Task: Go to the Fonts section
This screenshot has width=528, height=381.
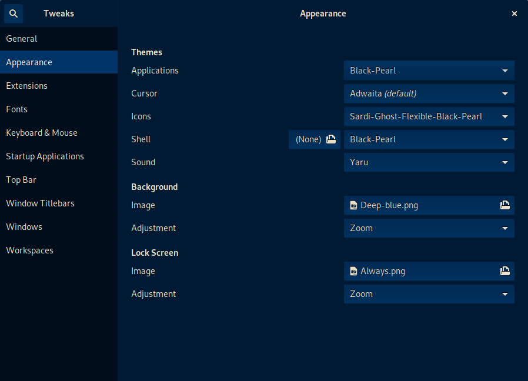Action: click(59, 109)
